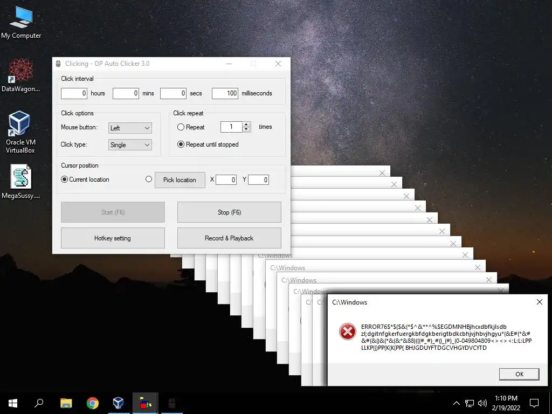Switch to the colorful blocks taskbar app
The height and width of the screenshot is (414, 552).
[x=145, y=403]
